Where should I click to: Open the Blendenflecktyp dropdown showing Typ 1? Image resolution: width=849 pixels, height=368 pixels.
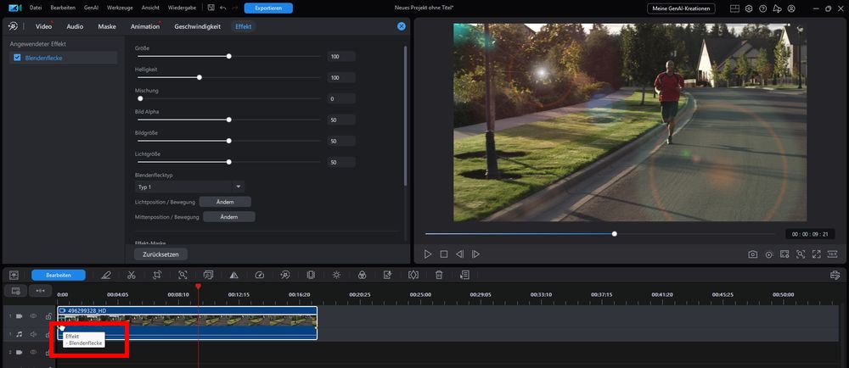[x=189, y=187]
